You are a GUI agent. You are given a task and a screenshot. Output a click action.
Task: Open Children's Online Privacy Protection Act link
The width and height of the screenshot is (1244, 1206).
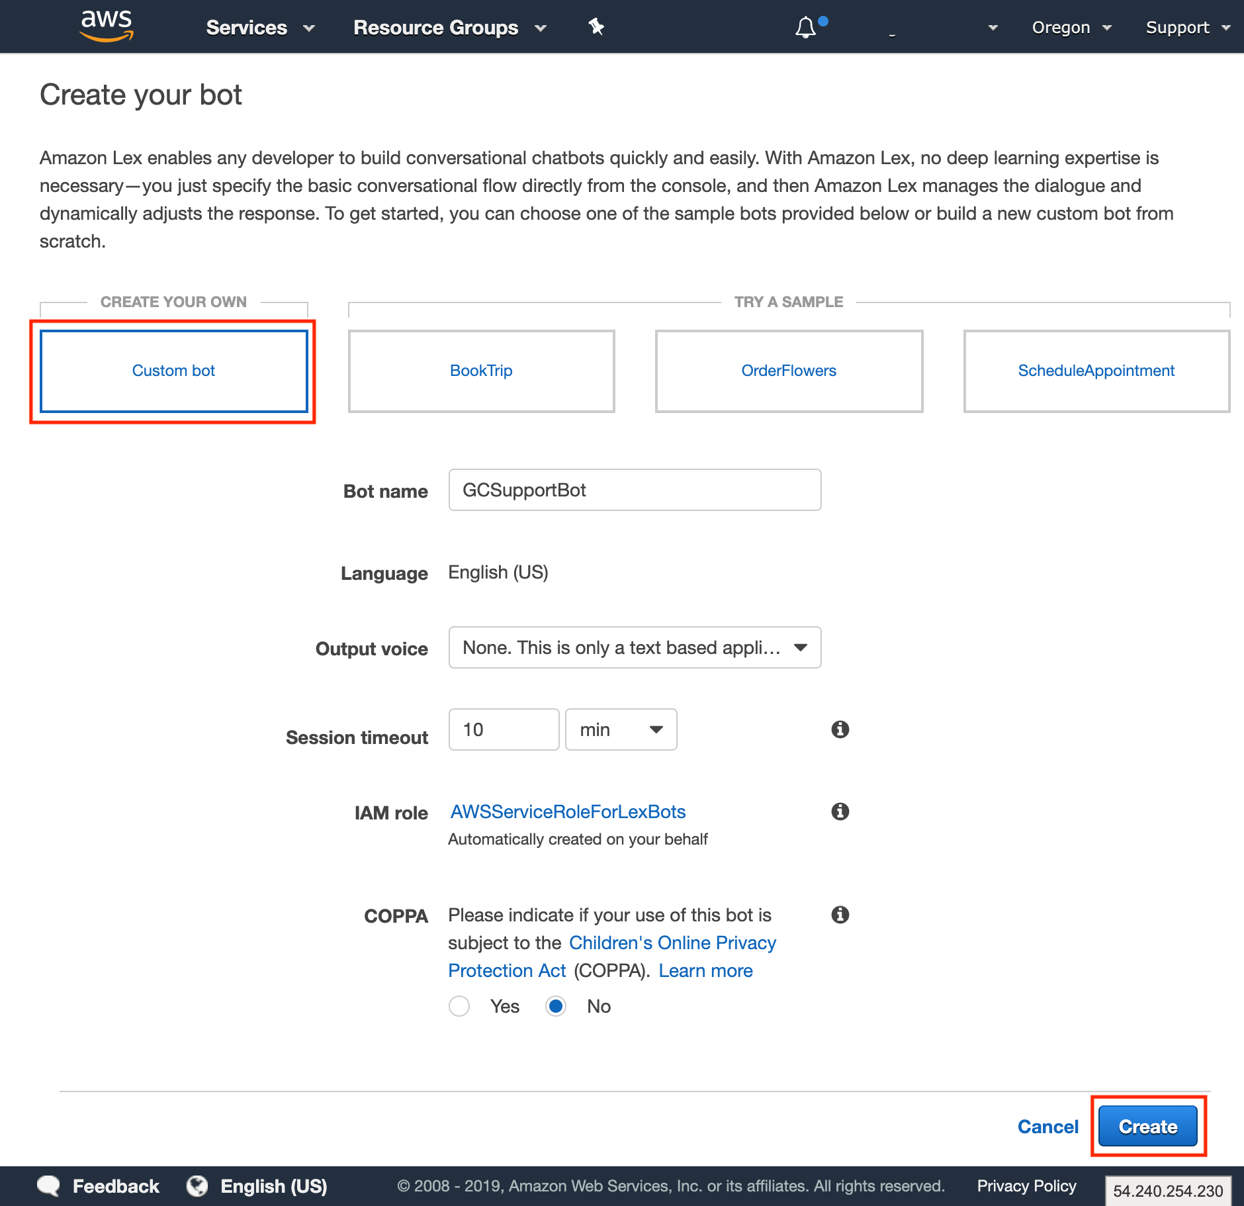[673, 943]
